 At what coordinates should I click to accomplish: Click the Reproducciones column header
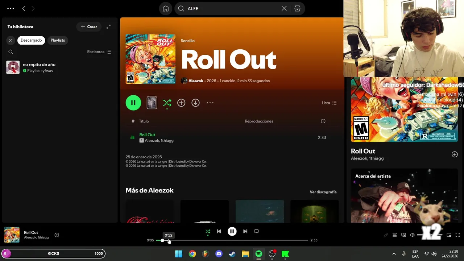(x=259, y=121)
